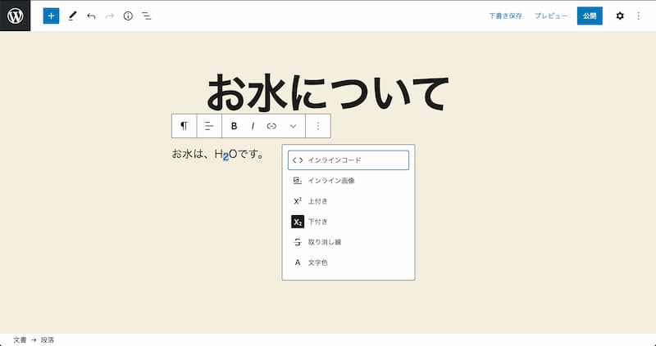Open the list view outline
Image resolution: width=656 pixels, height=346 pixels.
point(147,16)
